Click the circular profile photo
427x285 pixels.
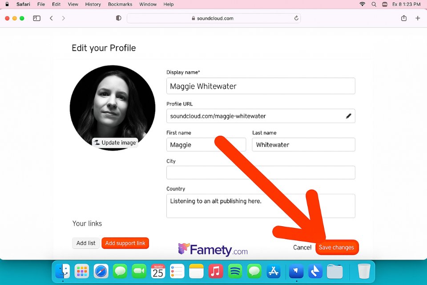pos(113,108)
